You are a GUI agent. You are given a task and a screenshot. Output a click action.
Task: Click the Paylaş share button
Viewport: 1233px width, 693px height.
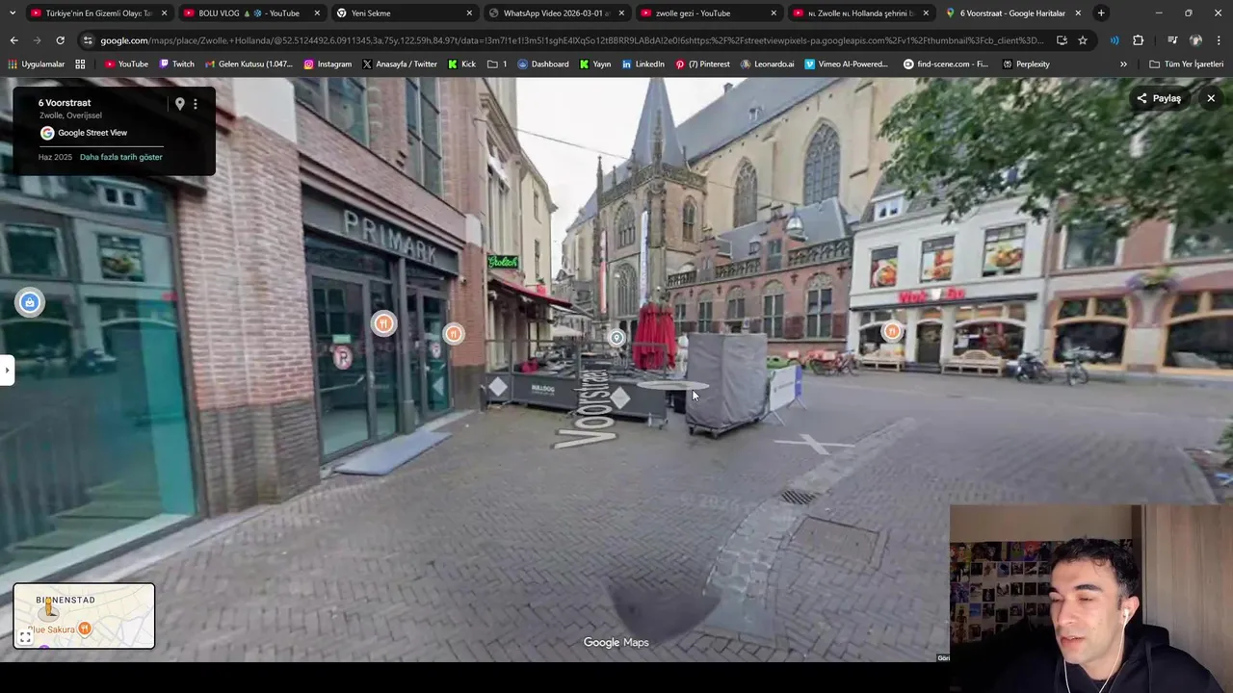point(1159,98)
